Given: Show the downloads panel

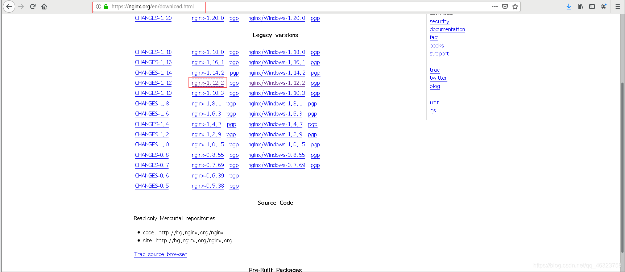Looking at the screenshot, I should (569, 7).
